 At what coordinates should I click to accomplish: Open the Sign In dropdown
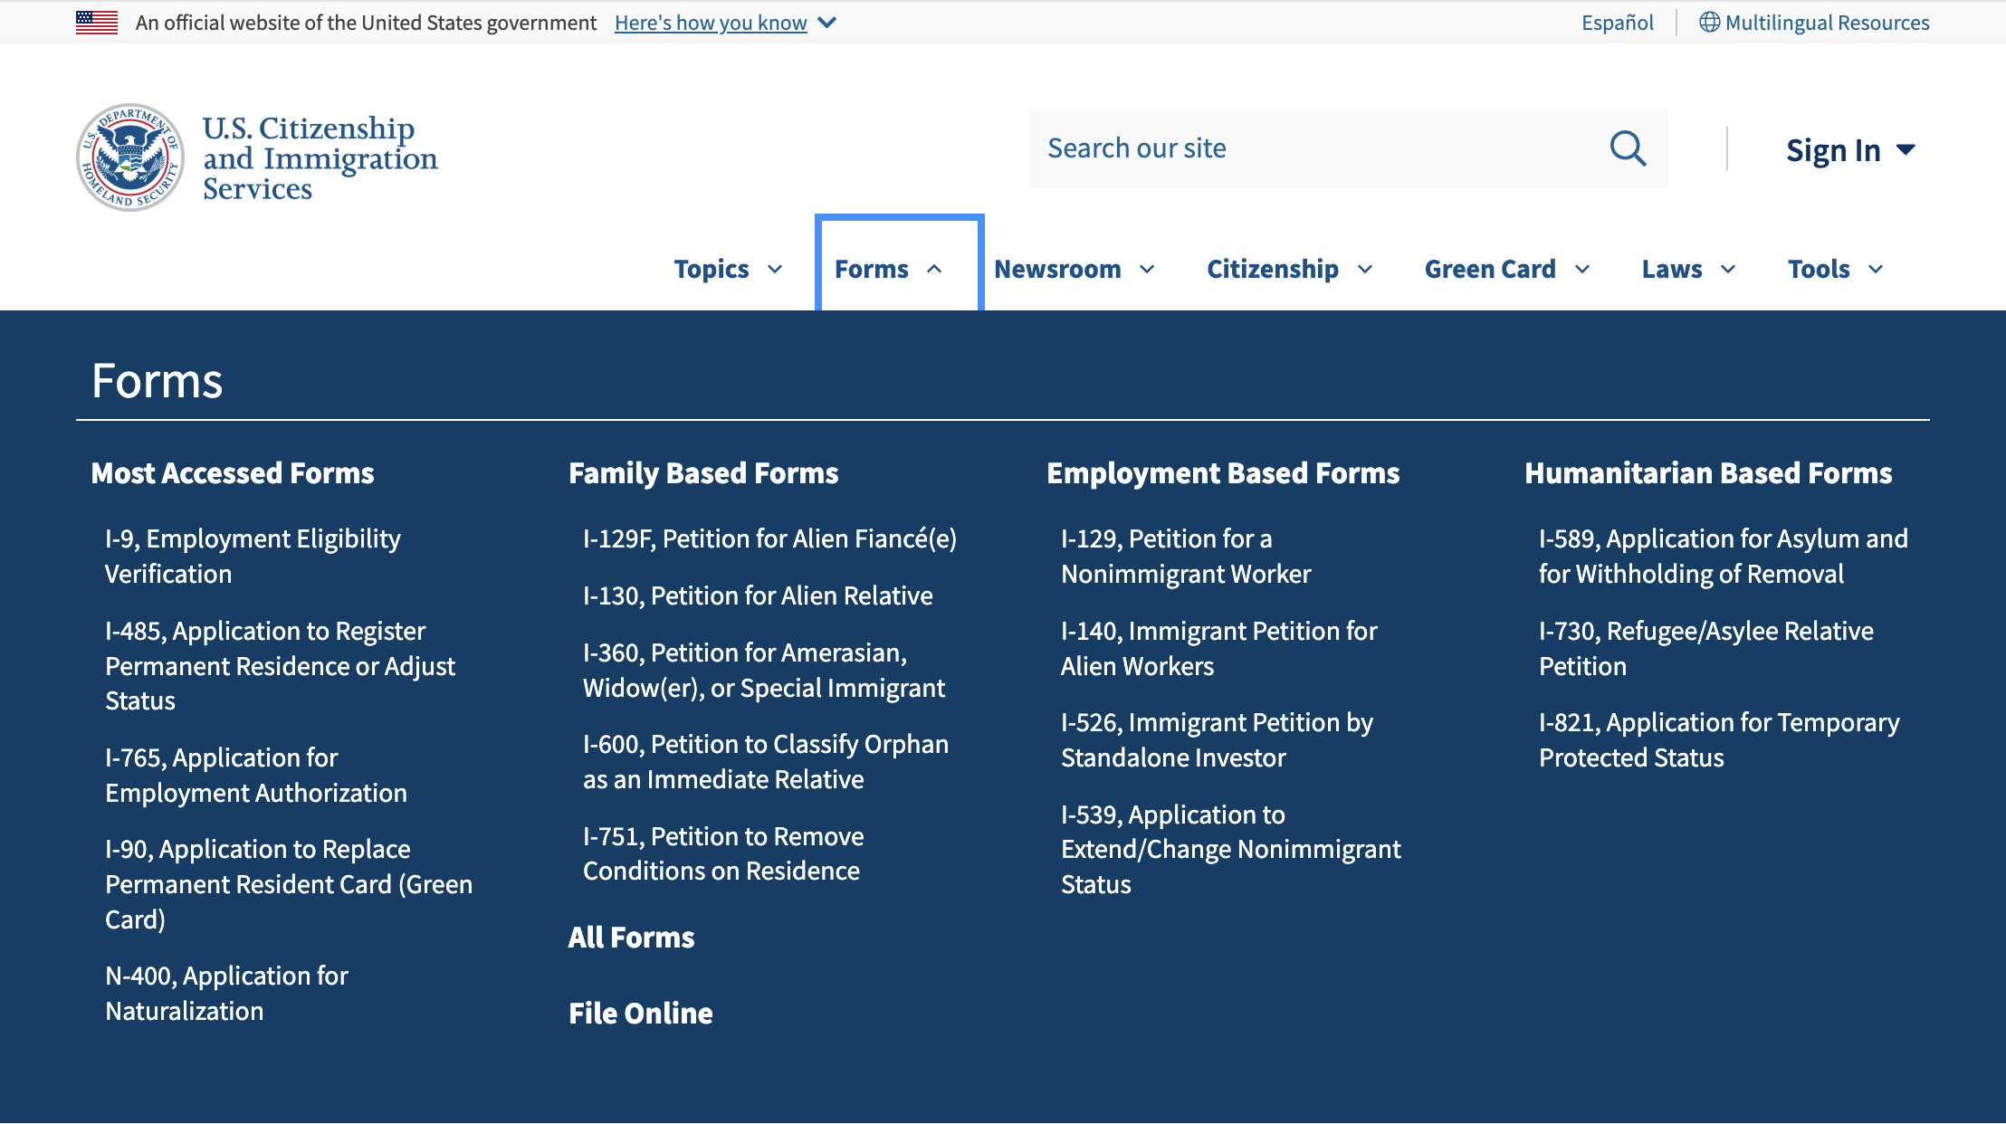1849,150
